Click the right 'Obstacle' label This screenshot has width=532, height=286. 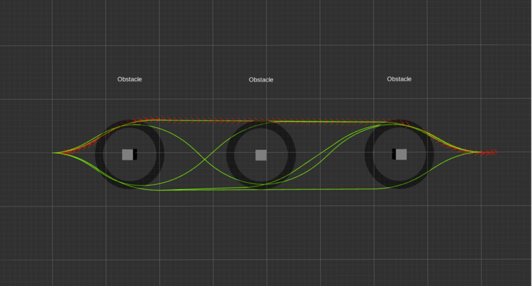click(399, 79)
